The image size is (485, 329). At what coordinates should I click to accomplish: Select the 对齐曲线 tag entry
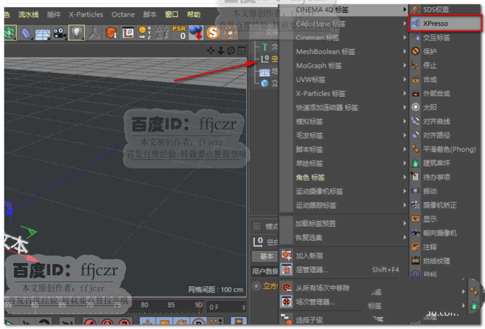tap(445, 121)
